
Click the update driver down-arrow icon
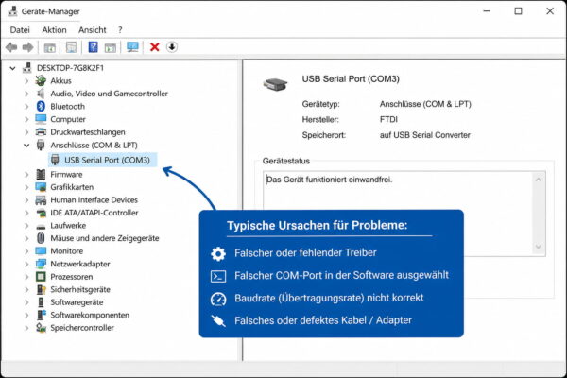(172, 47)
